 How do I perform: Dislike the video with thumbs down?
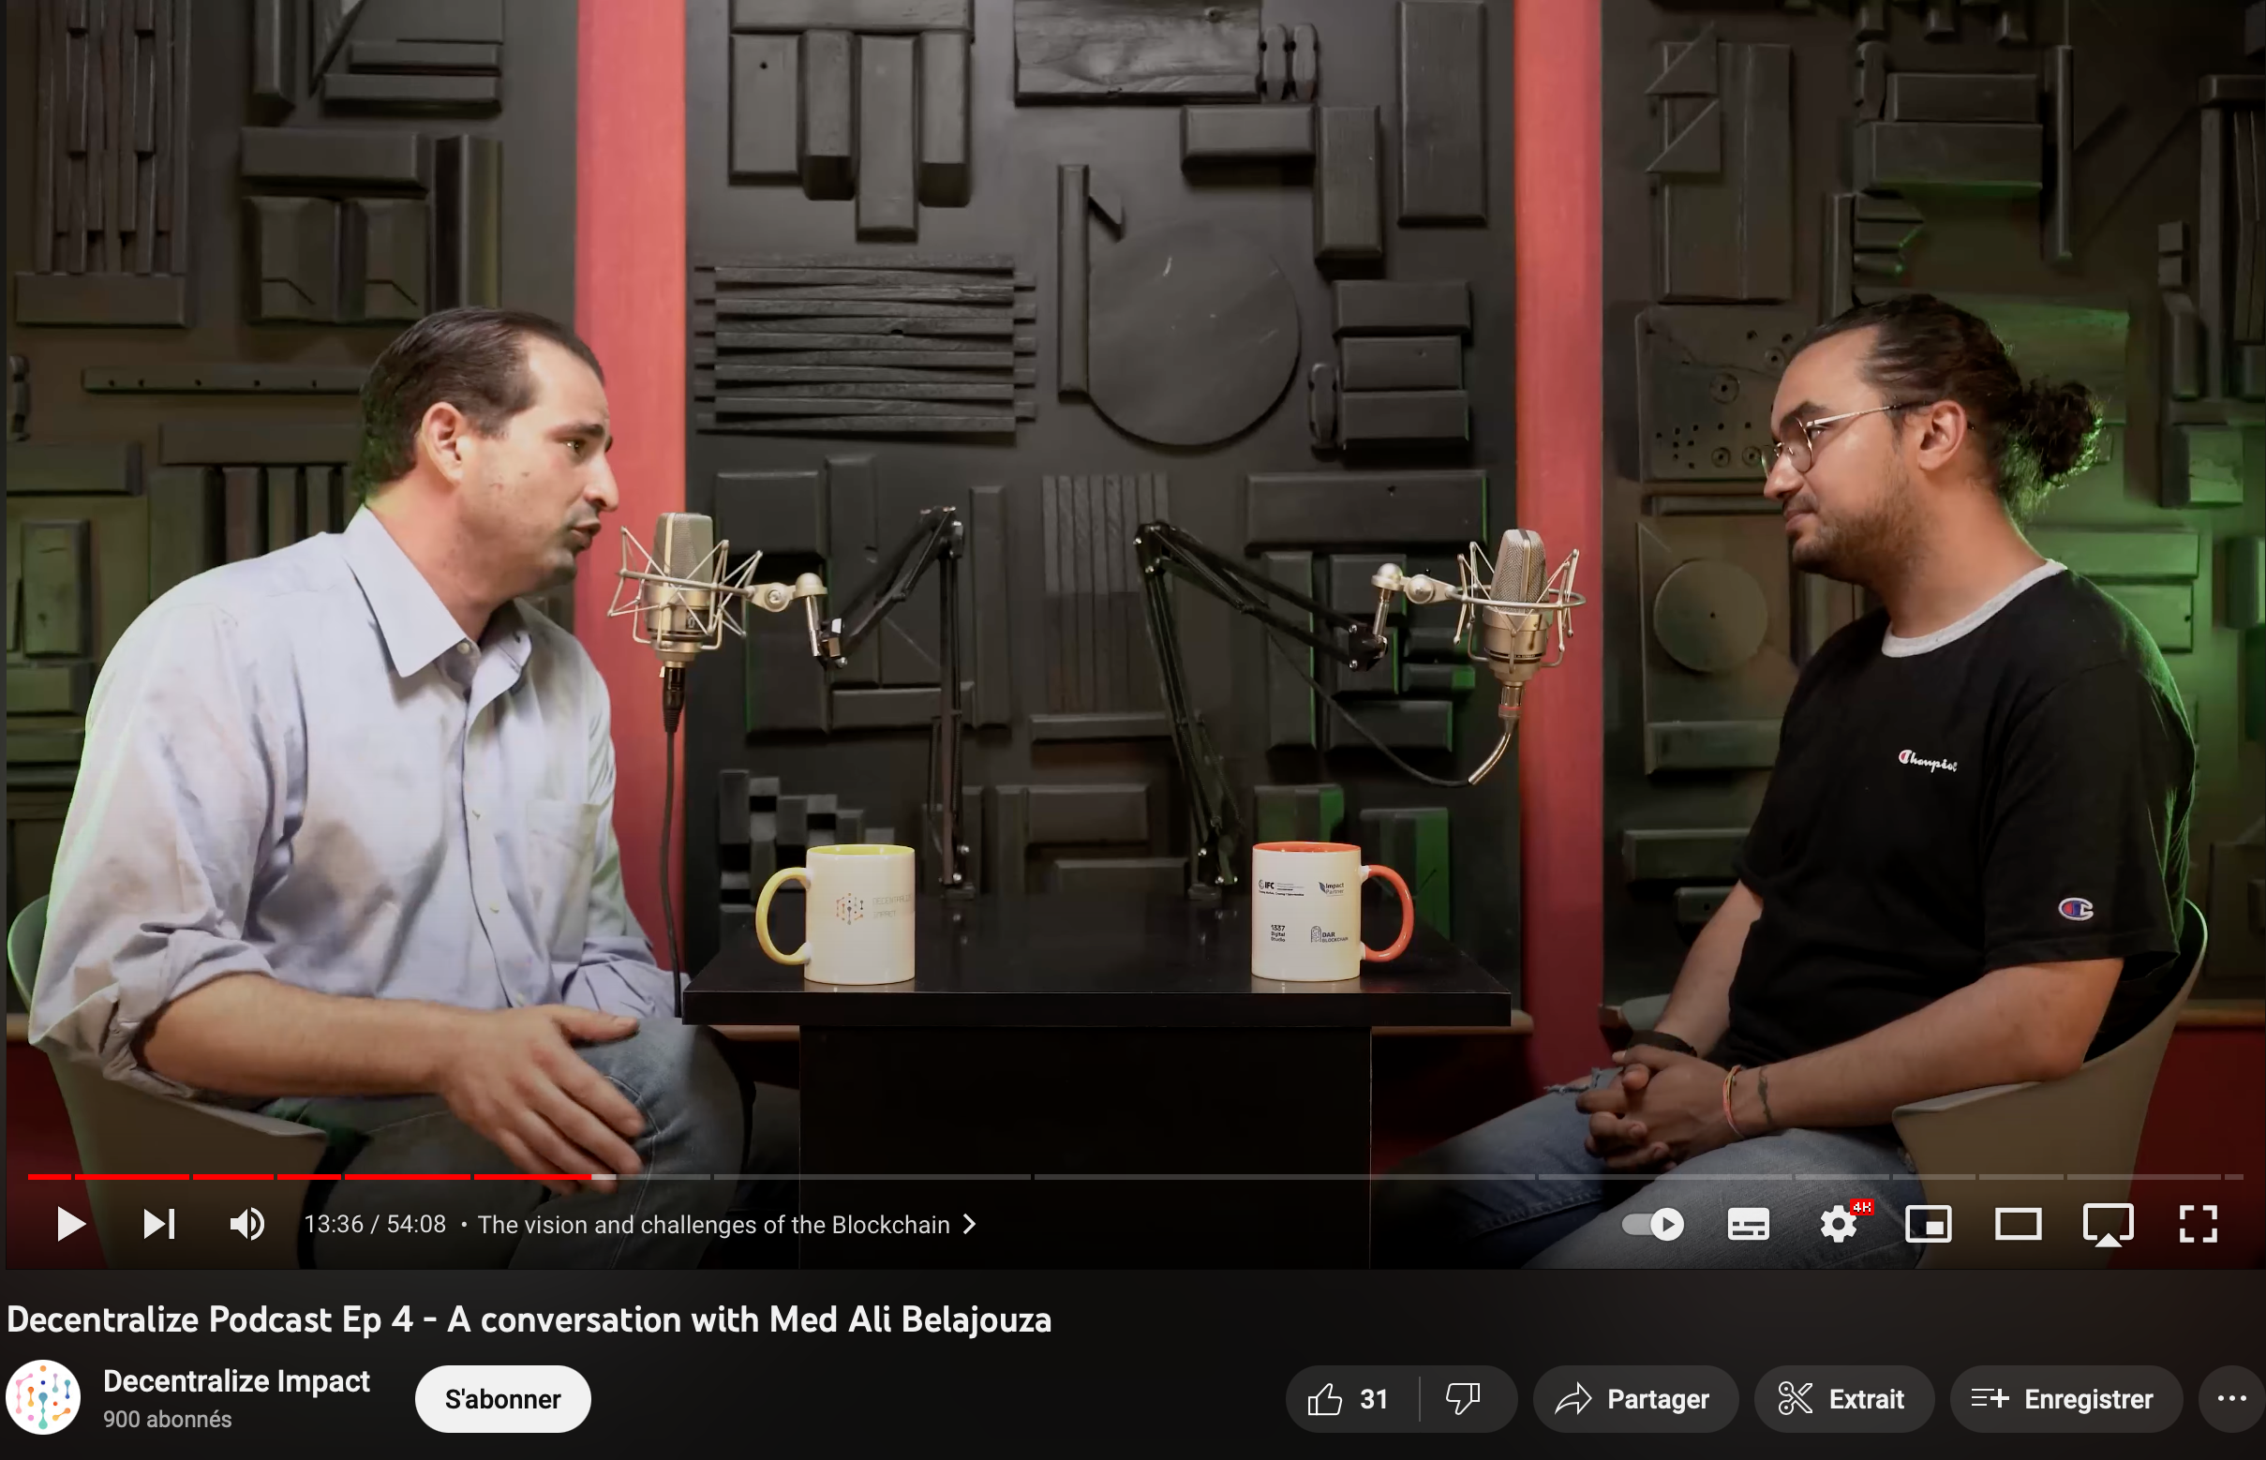(x=1463, y=1398)
